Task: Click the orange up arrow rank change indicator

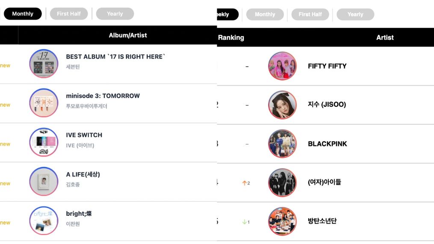Action: pos(245,183)
